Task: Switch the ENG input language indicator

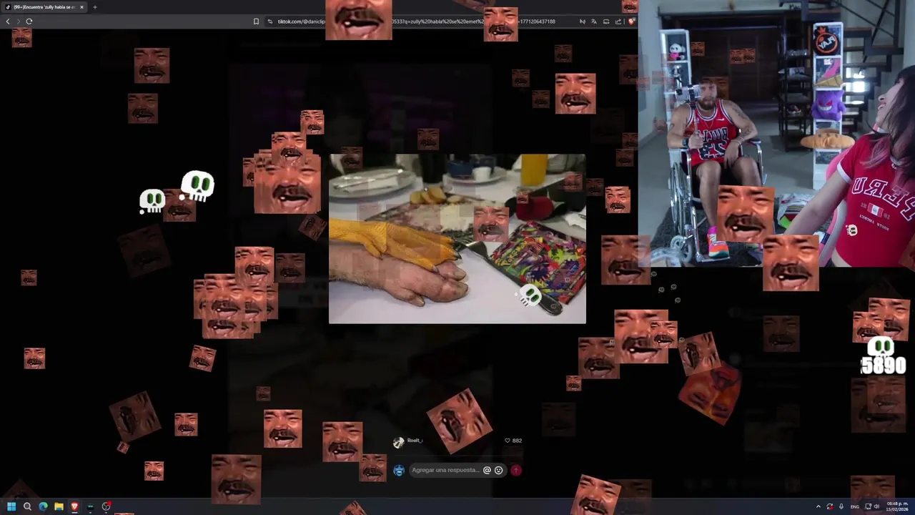Action: pos(854,506)
